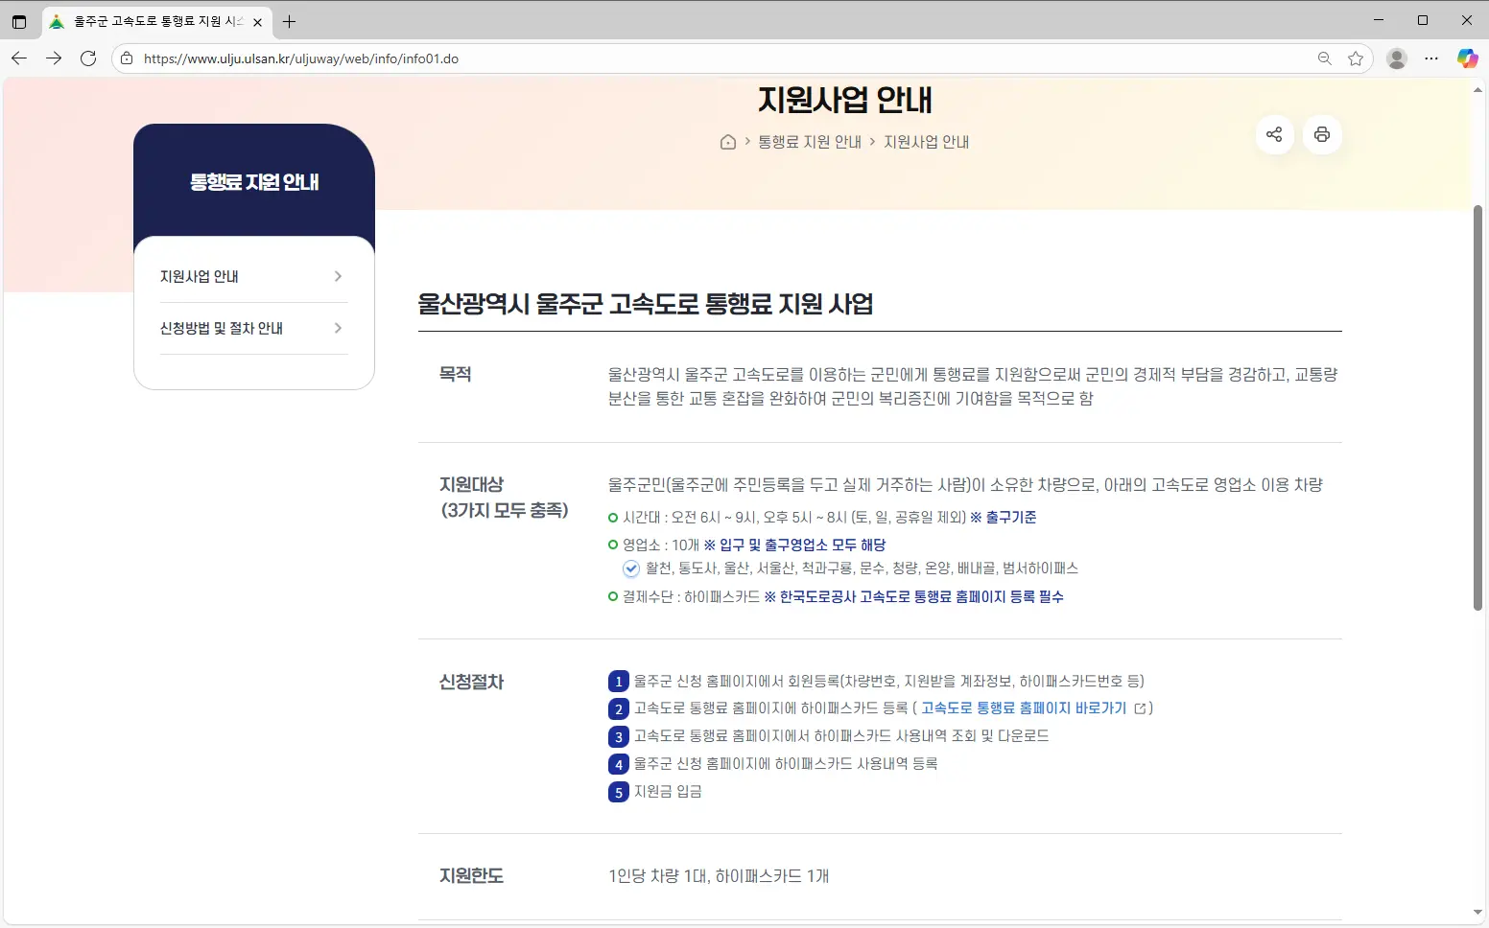Expand the 지원사업 안내 sidebar chevron

(x=337, y=275)
